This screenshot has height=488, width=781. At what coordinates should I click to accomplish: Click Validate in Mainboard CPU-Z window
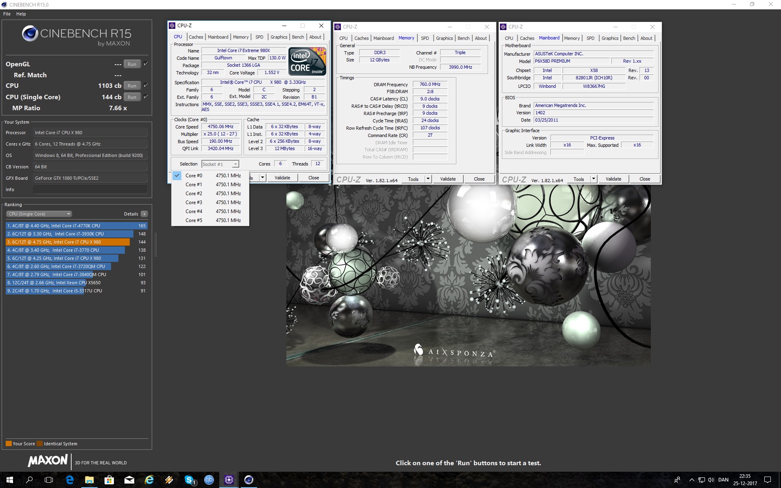613,179
